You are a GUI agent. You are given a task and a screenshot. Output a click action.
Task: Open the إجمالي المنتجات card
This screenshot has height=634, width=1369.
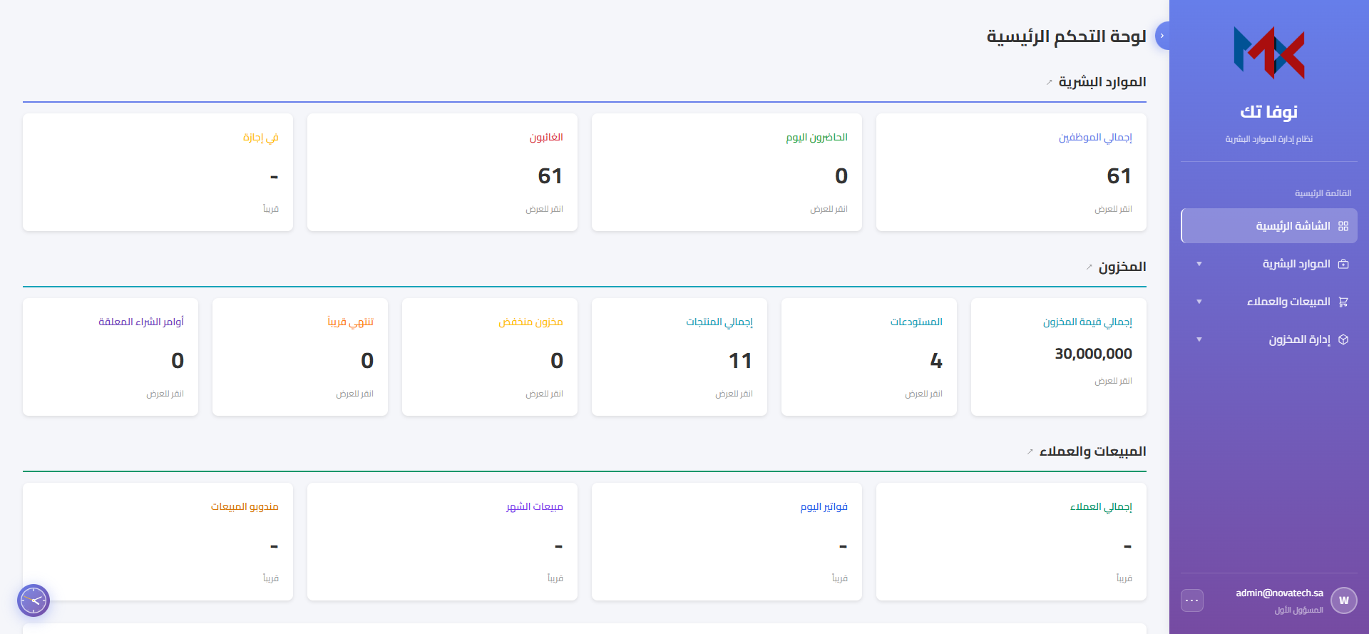click(x=680, y=357)
